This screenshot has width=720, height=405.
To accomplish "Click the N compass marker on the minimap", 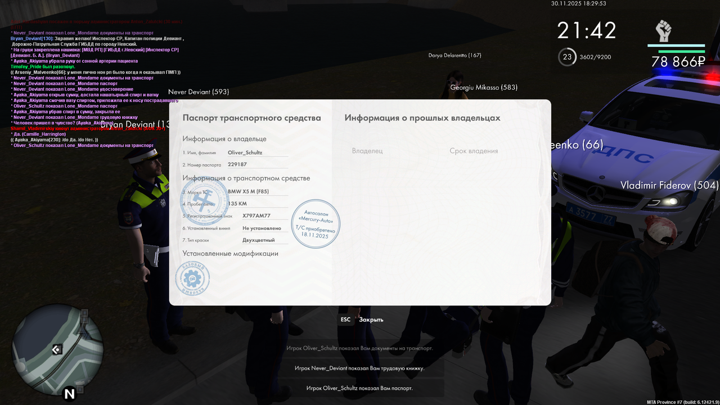I will (70, 394).
